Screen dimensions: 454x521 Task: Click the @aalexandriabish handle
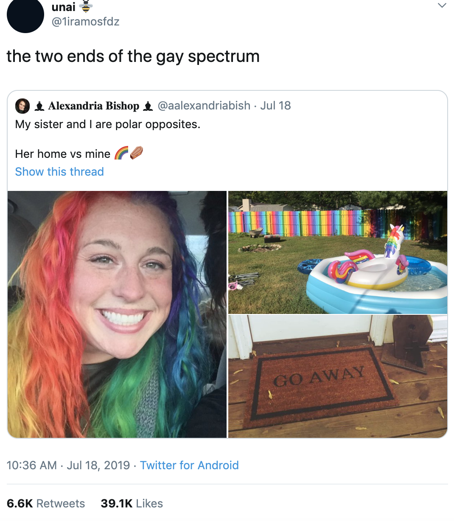click(x=204, y=106)
